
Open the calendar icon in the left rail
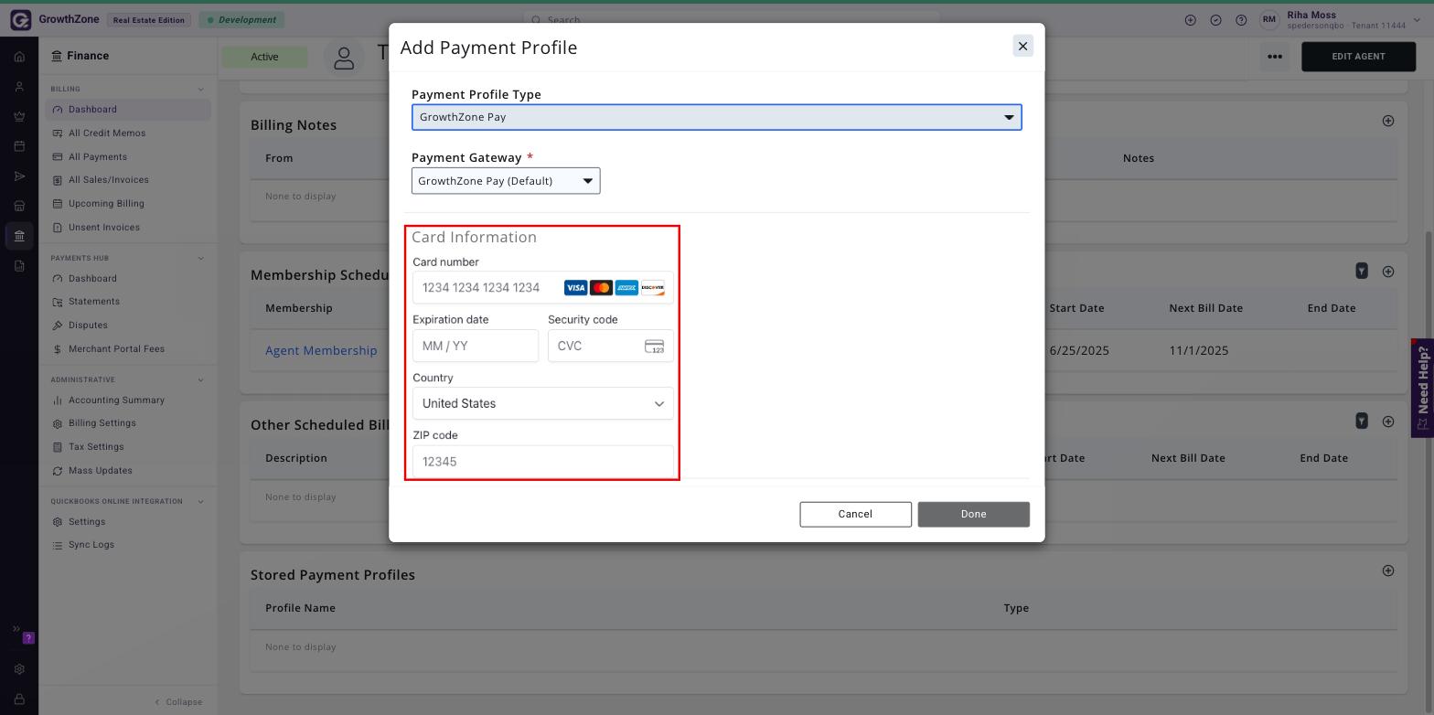19,146
